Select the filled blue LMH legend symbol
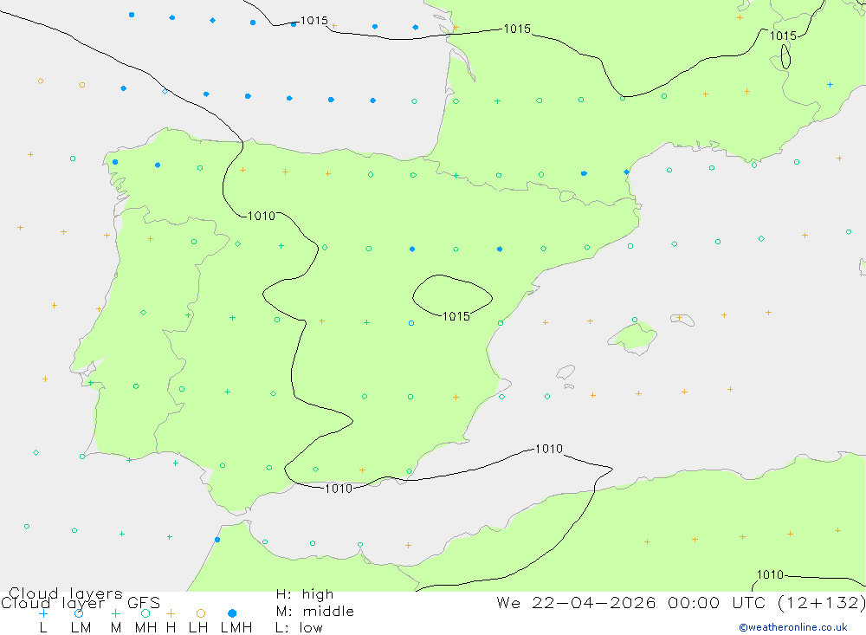This screenshot has width=866, height=635. pyautogui.click(x=232, y=613)
